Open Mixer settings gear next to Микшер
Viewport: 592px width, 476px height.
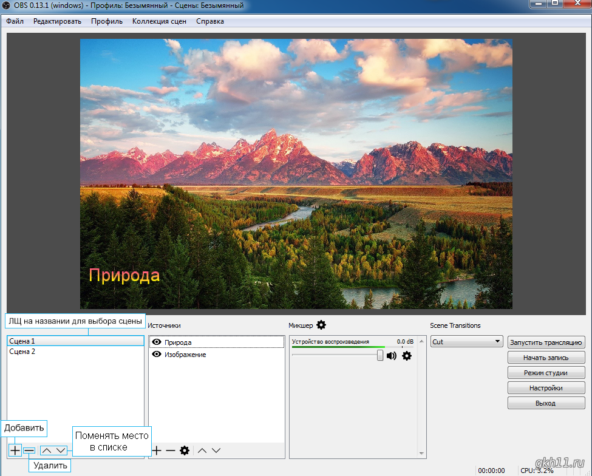(321, 325)
